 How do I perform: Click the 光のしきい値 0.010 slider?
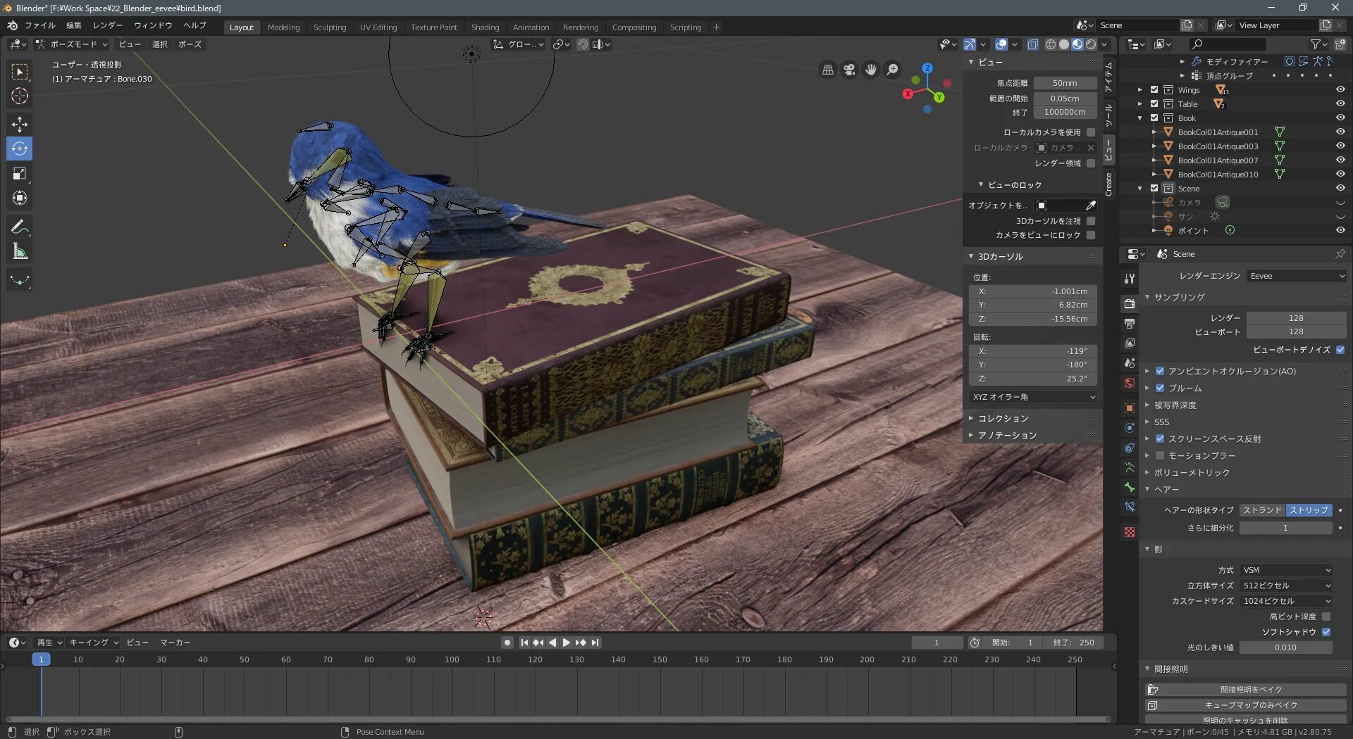tap(1285, 648)
